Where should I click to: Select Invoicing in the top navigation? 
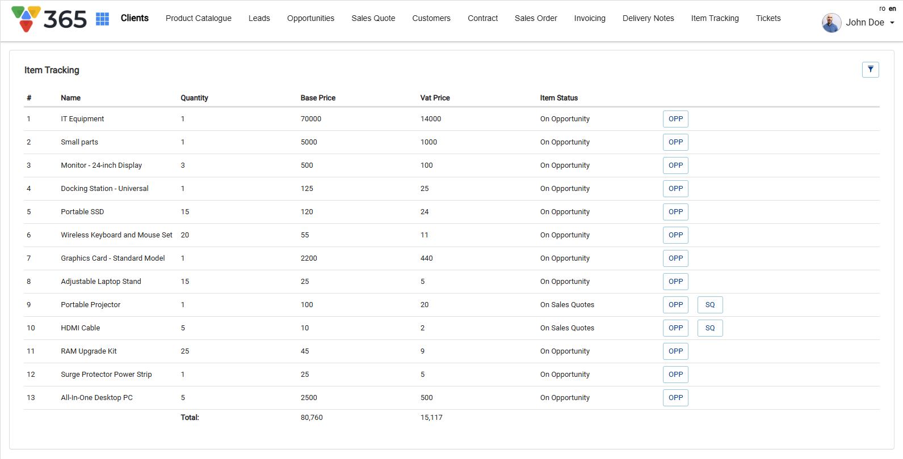pyautogui.click(x=589, y=18)
